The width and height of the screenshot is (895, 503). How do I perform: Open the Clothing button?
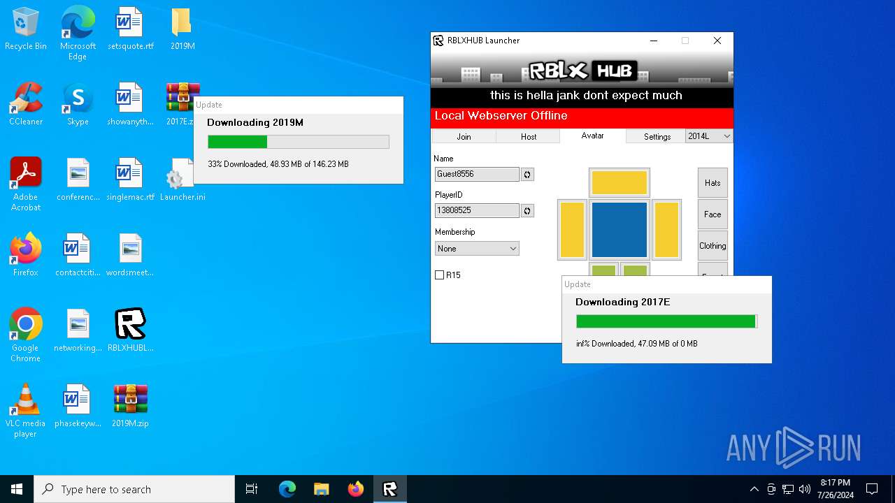tap(713, 246)
